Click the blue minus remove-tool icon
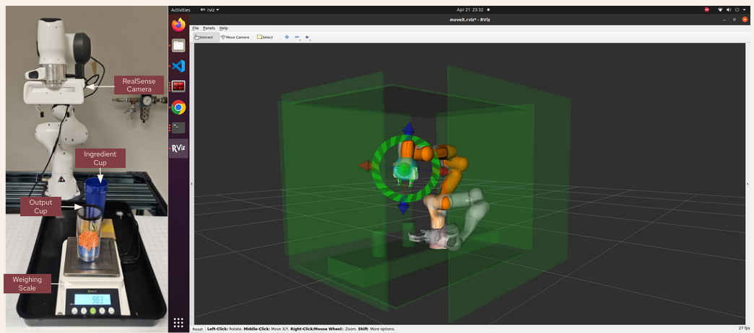Image resolution: width=754 pixels, height=333 pixels. click(x=297, y=37)
